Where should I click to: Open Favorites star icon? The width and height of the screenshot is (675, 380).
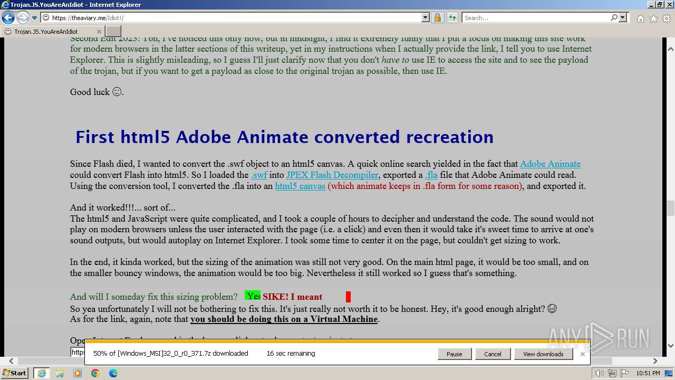click(x=653, y=18)
